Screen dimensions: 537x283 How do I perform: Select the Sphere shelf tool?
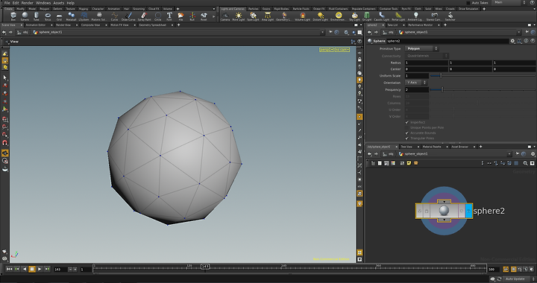pos(25,16)
